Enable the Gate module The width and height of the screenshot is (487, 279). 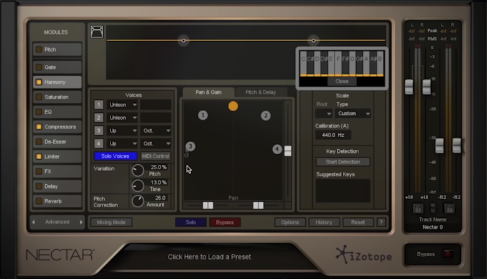pos(39,67)
